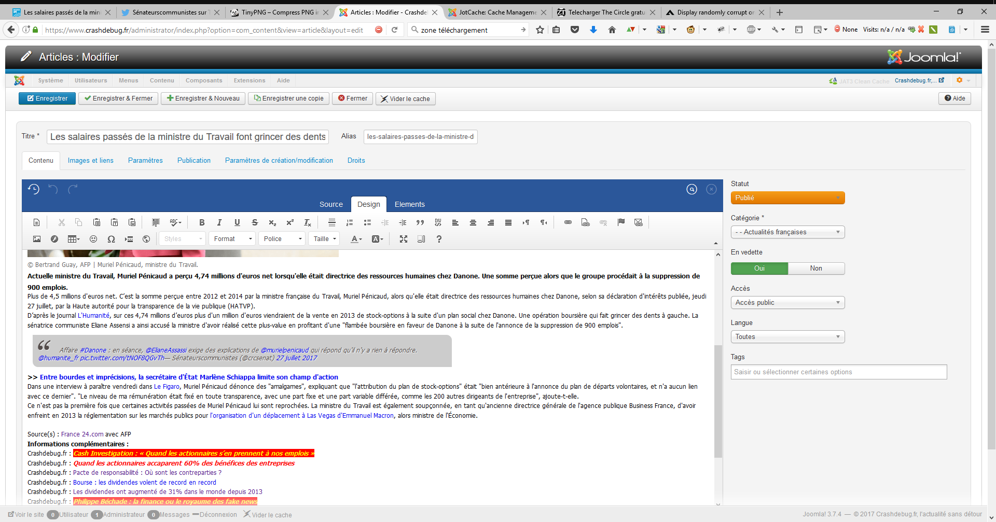This screenshot has width=996, height=522.
Task: Click the Vider le cache toolbar button
Action: [406, 98]
